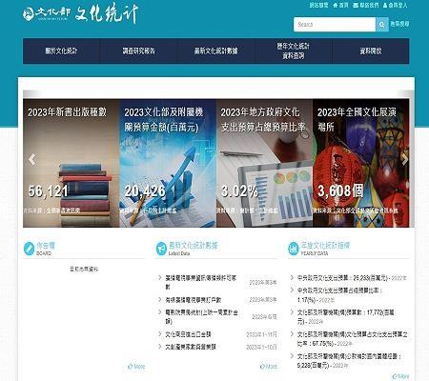Click the Yearly Data section icon
429x381 pixels.
click(x=294, y=249)
